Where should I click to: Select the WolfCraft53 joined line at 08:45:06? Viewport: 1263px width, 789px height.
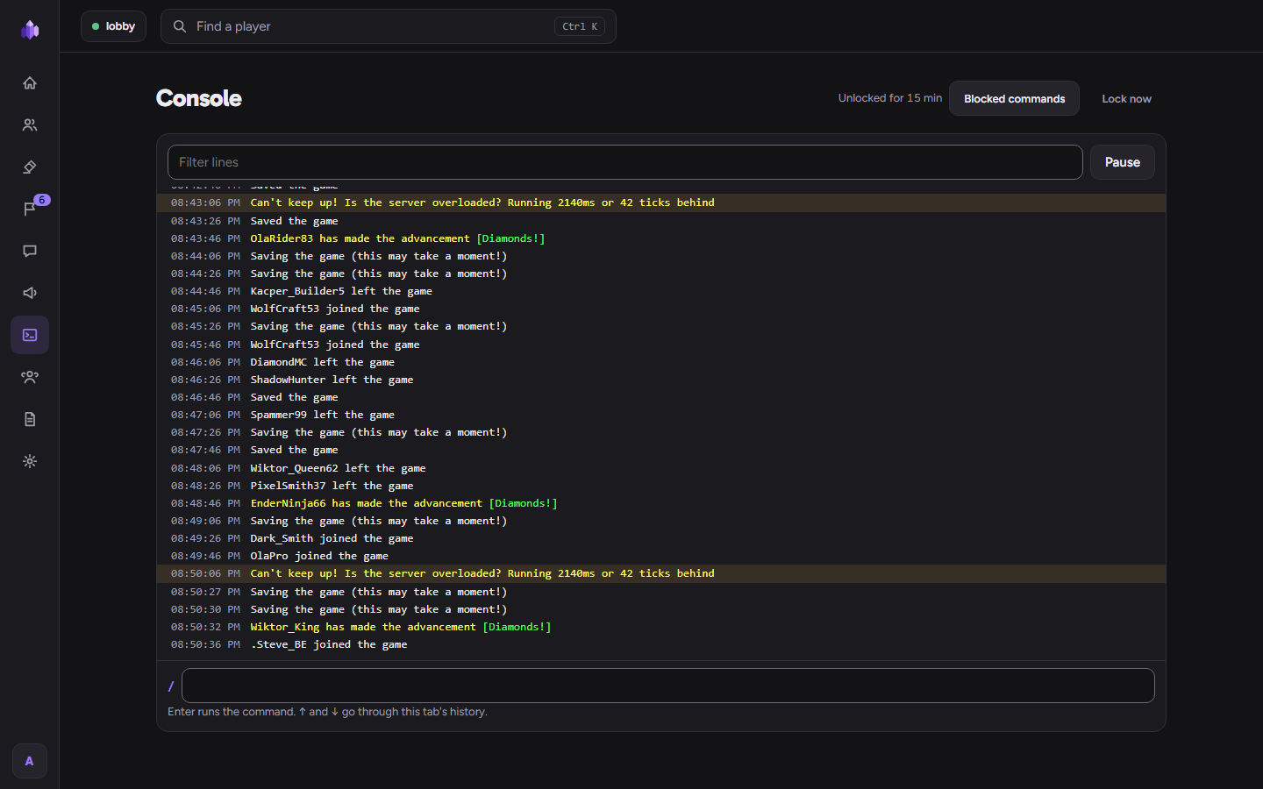click(x=661, y=309)
